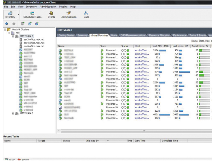Switch to the Summary tab
Screen dimensions: 215x161
click(x=82, y=35)
